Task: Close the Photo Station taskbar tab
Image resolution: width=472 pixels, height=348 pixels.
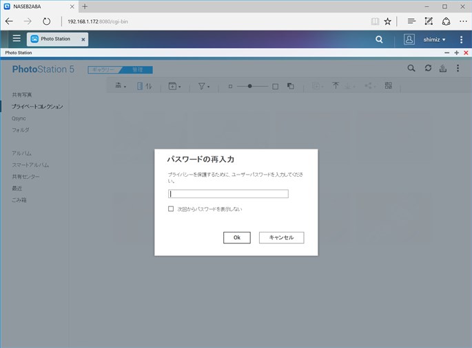Action: 83,39
